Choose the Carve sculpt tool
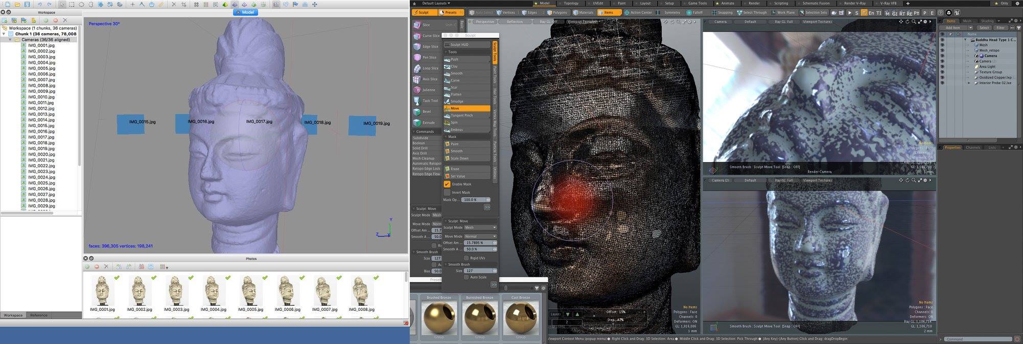This screenshot has height=344, width=1023. (x=467, y=81)
